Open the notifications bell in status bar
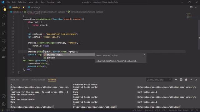The height and width of the screenshot is (112, 200). [x=197, y=110]
